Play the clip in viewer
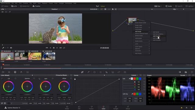The width and height of the screenshot is (195, 110). click(57, 48)
